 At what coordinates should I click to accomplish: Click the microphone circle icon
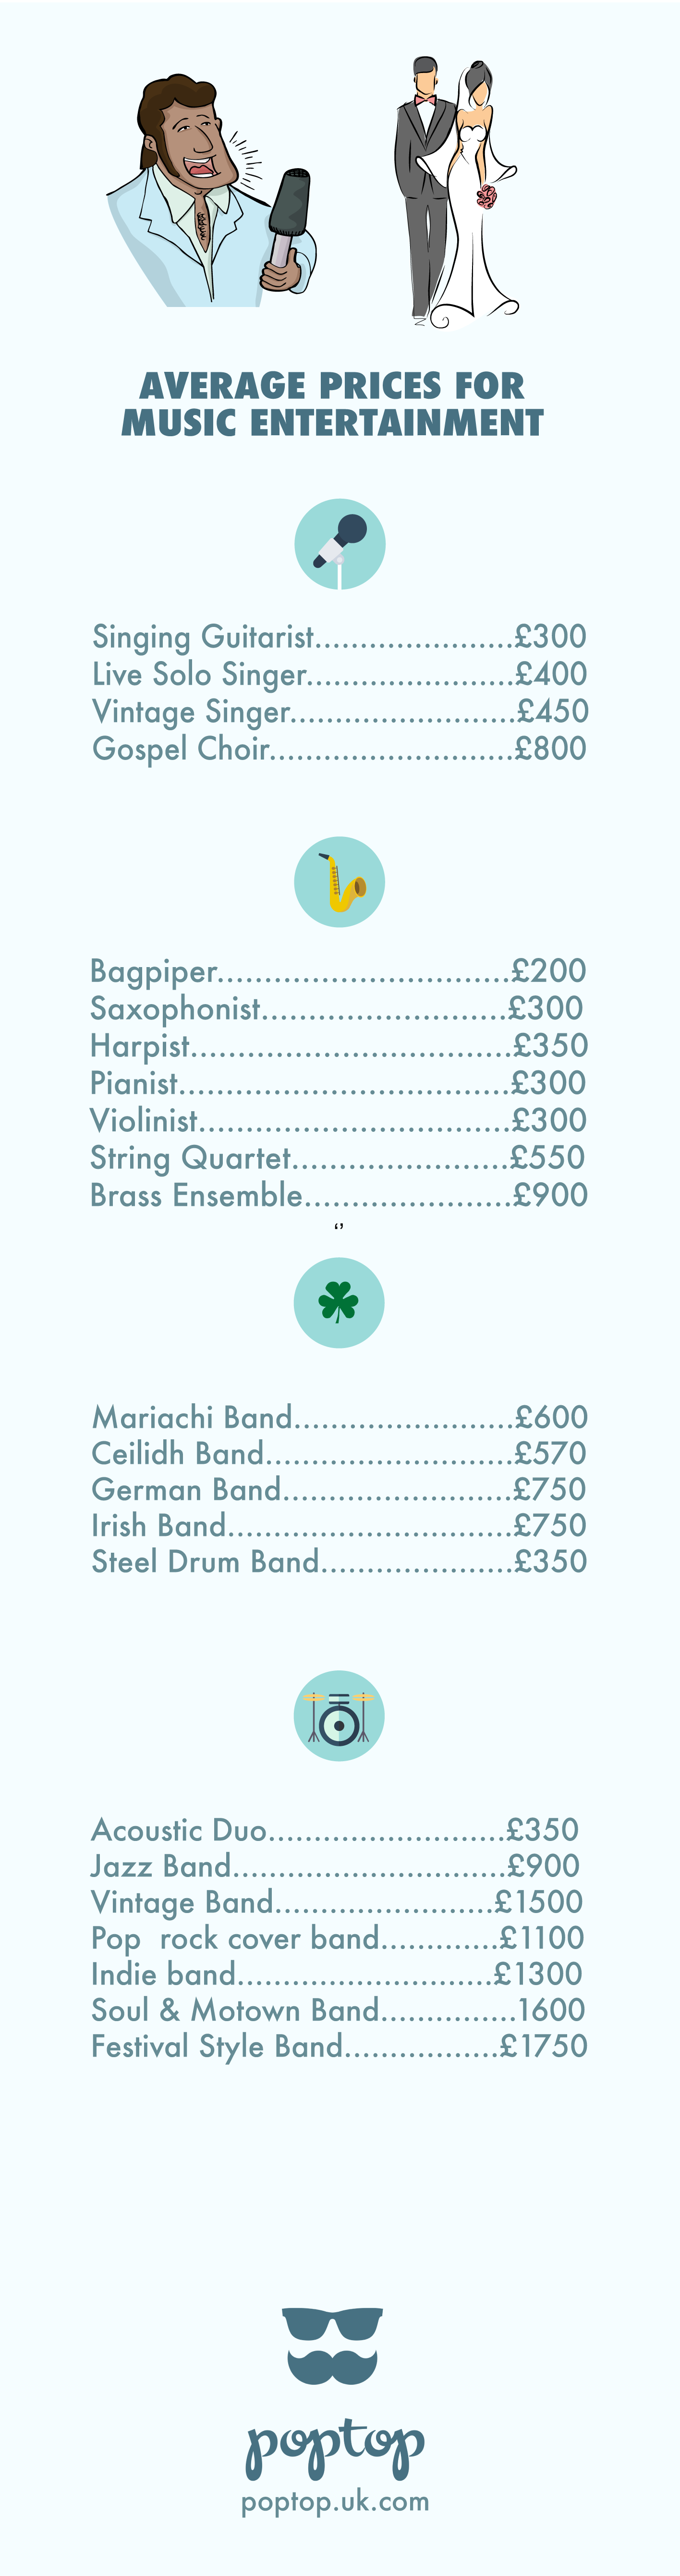point(339,544)
